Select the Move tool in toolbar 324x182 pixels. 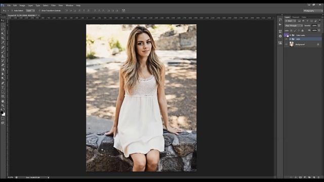point(3,20)
